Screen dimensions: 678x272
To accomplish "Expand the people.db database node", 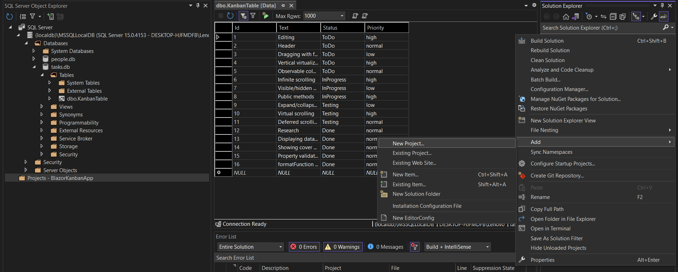I will (x=34, y=59).
